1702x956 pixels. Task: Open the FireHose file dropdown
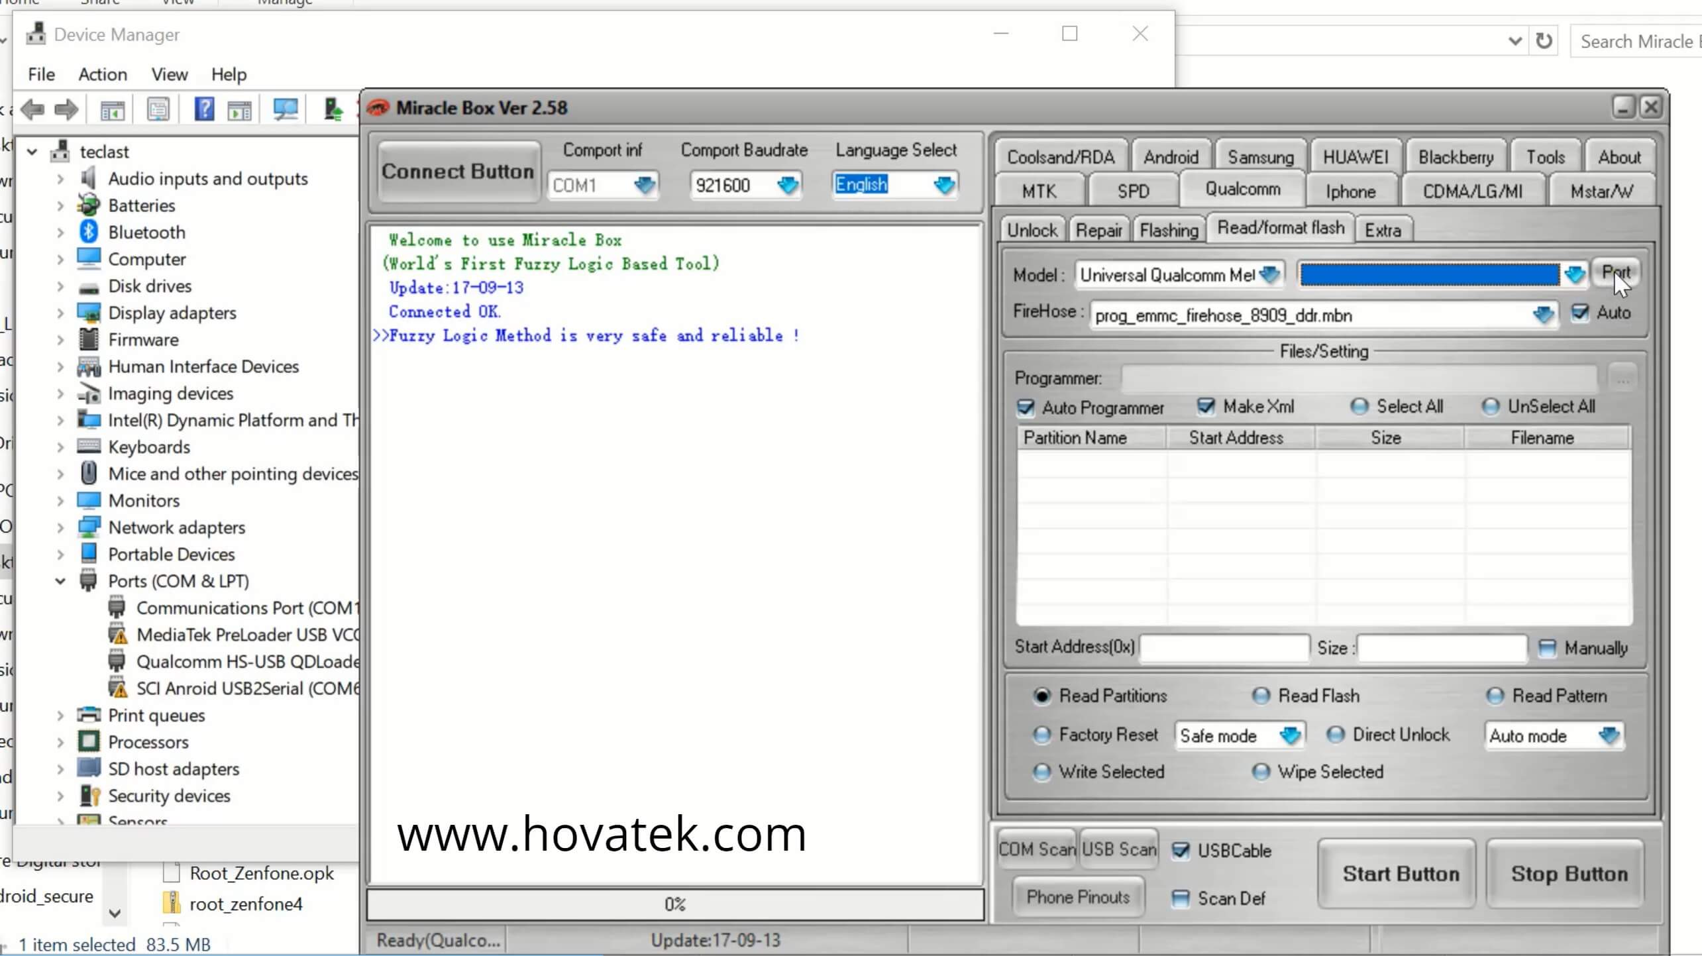[1543, 315]
